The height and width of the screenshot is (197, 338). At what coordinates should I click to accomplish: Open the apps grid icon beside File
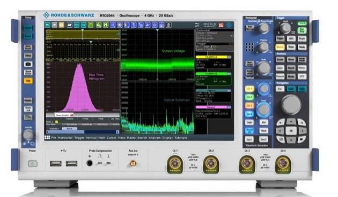47,138
